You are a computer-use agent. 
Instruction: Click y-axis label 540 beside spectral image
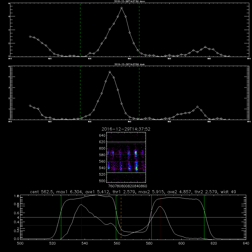(102, 168)
